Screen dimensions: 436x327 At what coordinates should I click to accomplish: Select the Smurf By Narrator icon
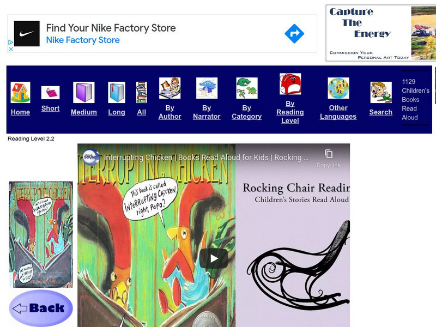tap(207, 88)
